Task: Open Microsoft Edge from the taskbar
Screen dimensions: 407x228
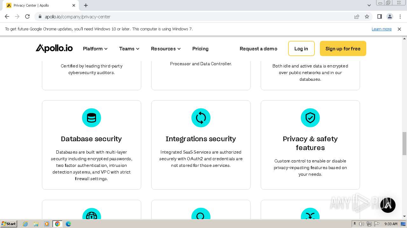Action: [x=68, y=224]
